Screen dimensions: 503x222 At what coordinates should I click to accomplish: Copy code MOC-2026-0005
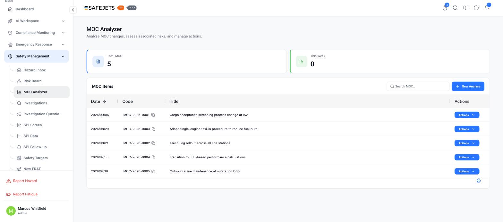click(153, 171)
